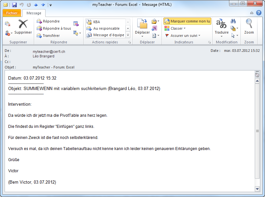Screen dimensions: 265x197
Task: Click the Help question mark icon
Action: click(x=259, y=13)
